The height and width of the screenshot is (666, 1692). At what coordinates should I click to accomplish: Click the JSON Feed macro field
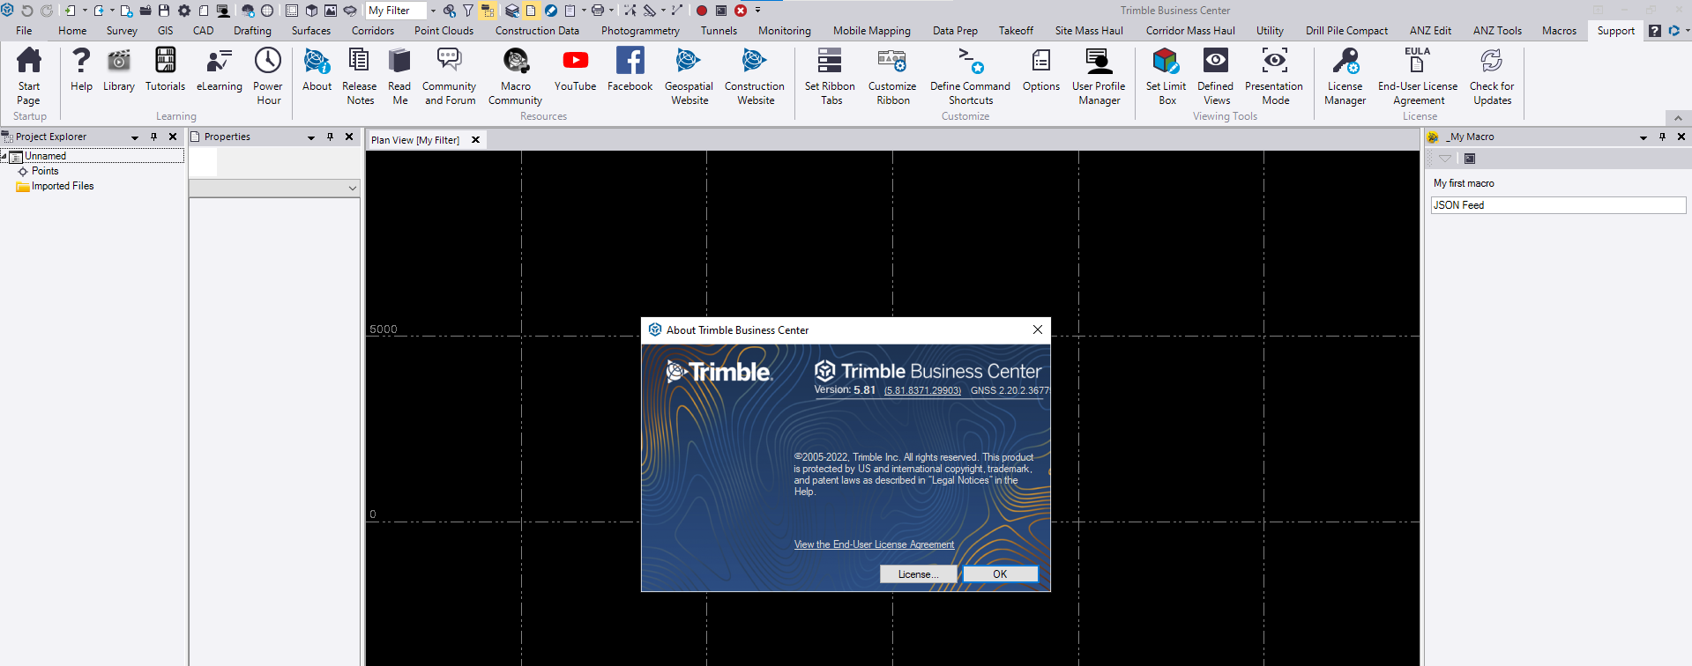pyautogui.click(x=1558, y=205)
